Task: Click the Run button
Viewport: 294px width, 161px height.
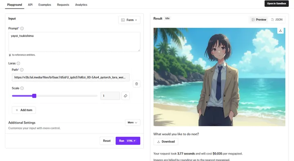Action: (128, 141)
